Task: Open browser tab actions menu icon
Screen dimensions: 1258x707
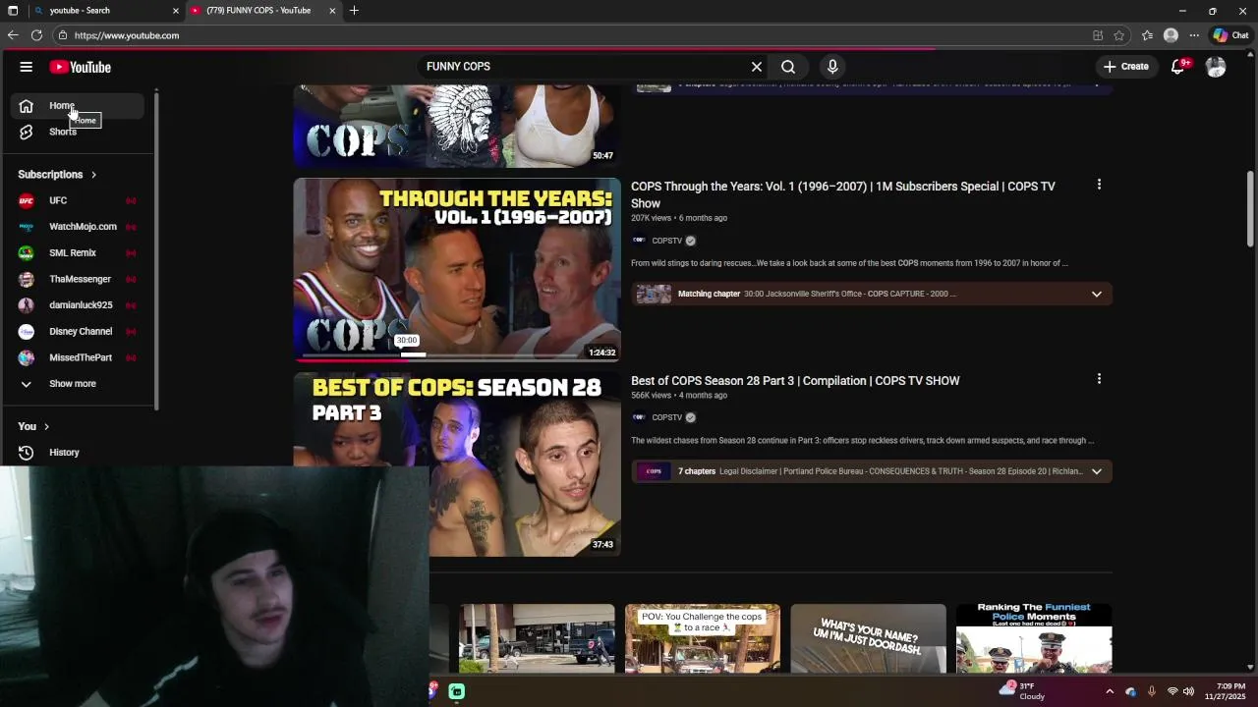Action: pos(13,11)
